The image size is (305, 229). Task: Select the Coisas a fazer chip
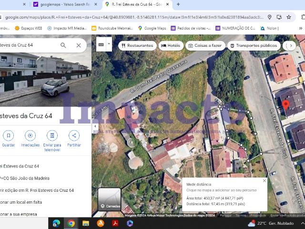click(205, 46)
